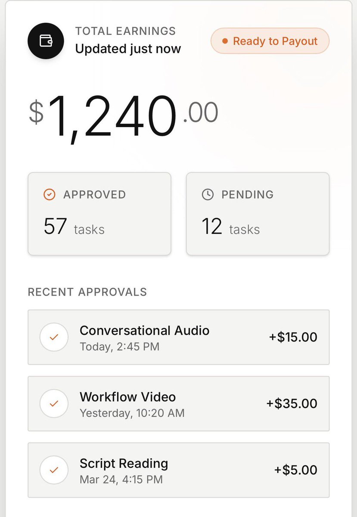Click the Recent Approvals heading
The image size is (357, 517).
87,292
